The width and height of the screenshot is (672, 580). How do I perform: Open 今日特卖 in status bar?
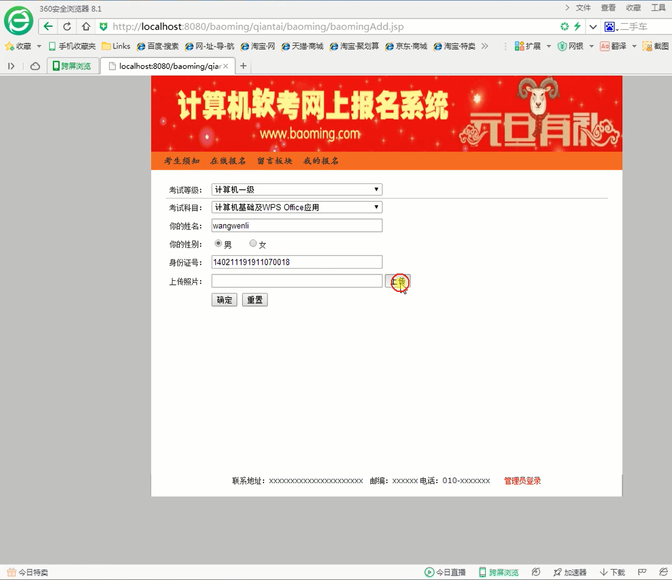[28, 573]
